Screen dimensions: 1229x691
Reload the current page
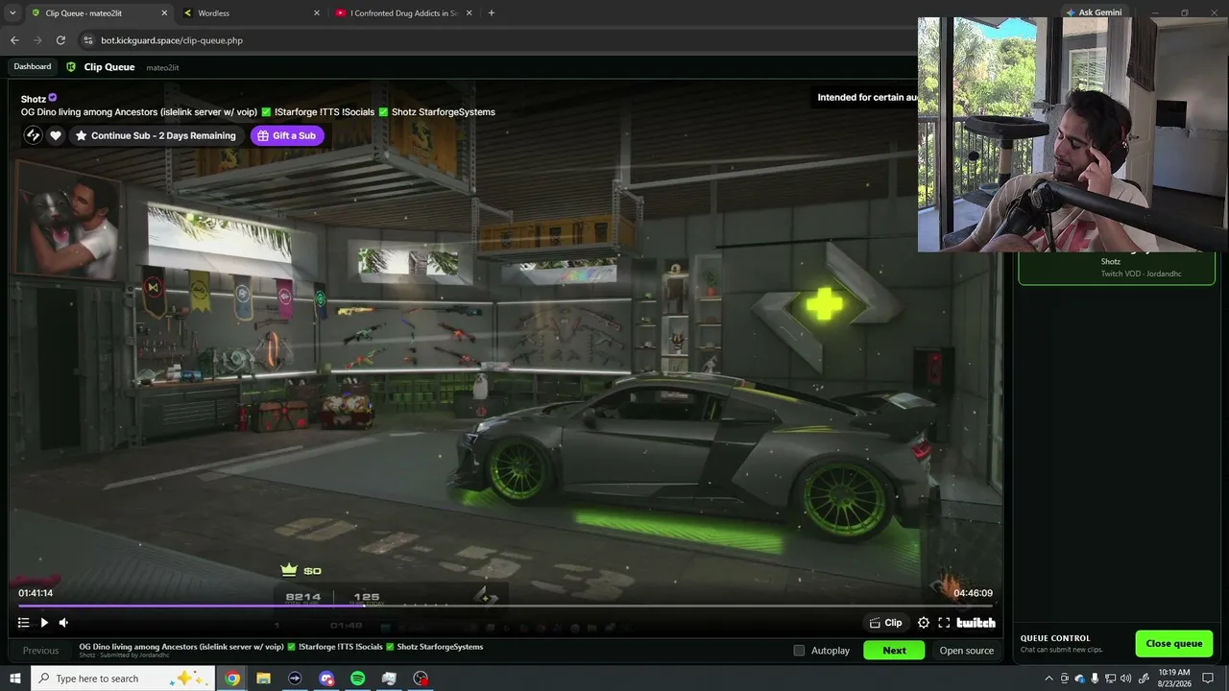pos(60,40)
